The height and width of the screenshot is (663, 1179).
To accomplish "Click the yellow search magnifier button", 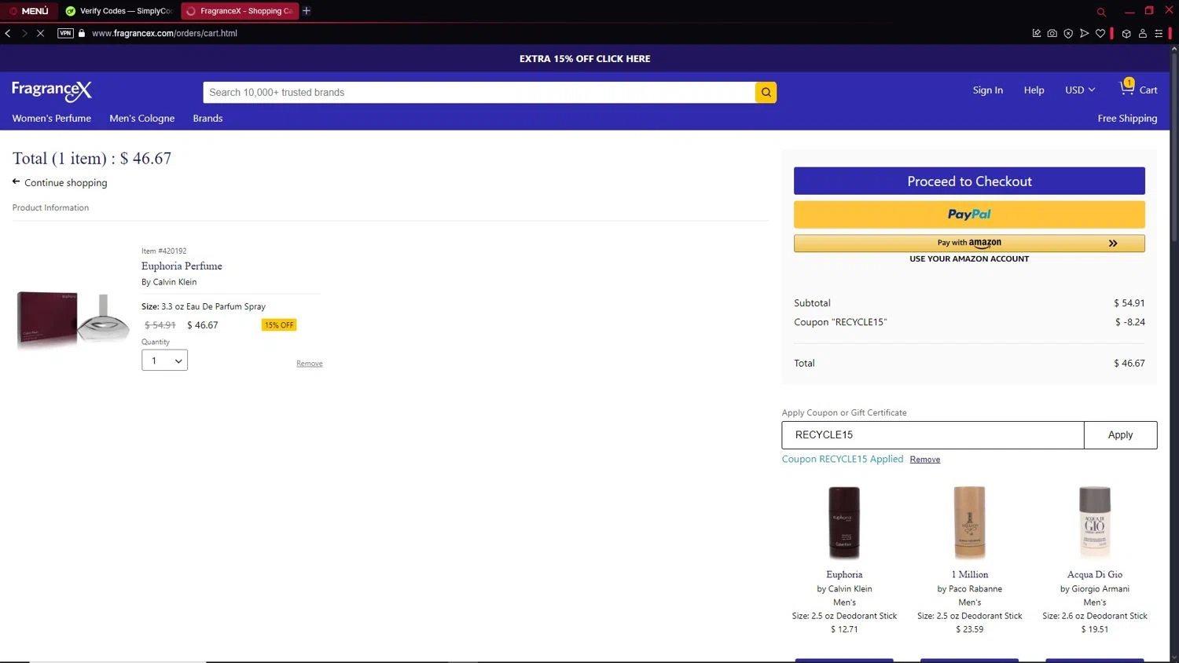I will click(x=766, y=93).
